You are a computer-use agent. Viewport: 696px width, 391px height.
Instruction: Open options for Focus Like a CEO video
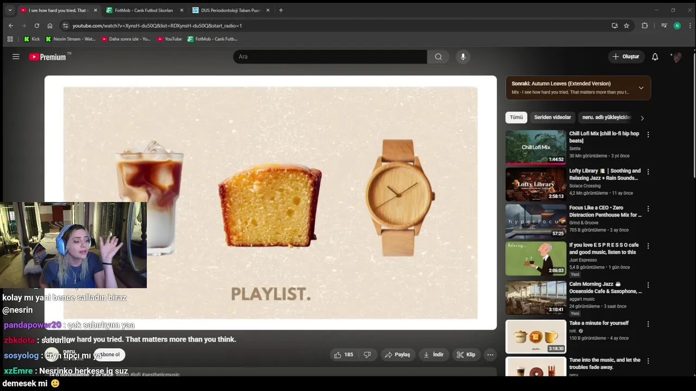(x=648, y=209)
